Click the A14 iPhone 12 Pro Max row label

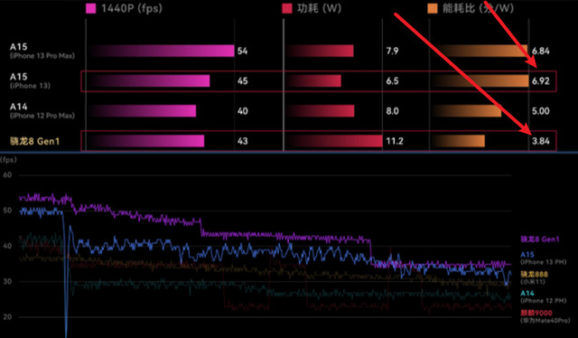(x=42, y=110)
